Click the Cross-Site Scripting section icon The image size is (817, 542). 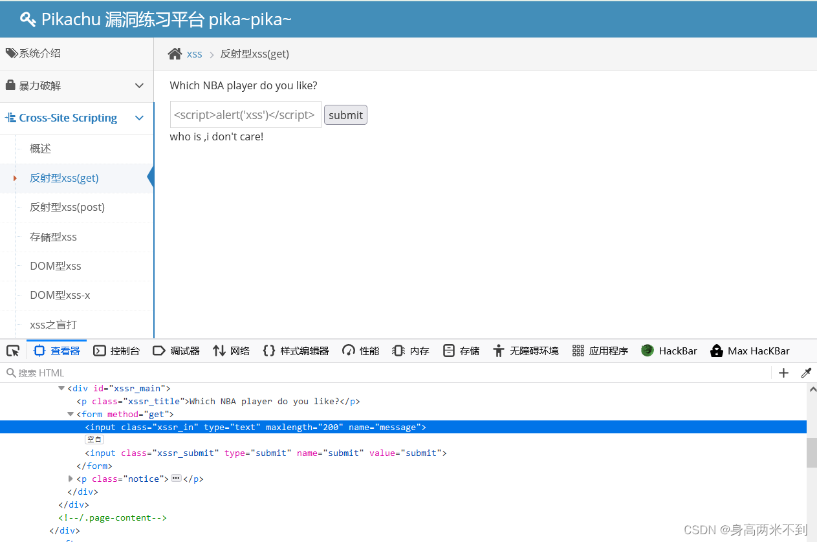pos(10,118)
